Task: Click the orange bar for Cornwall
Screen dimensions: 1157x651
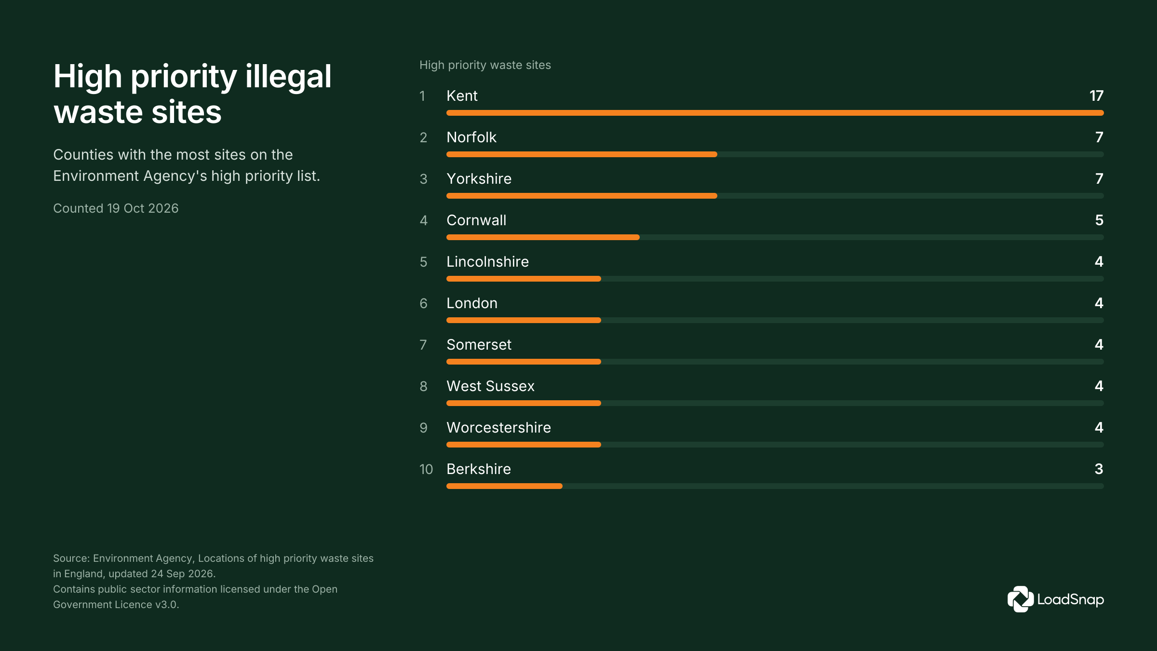Action: coord(543,237)
